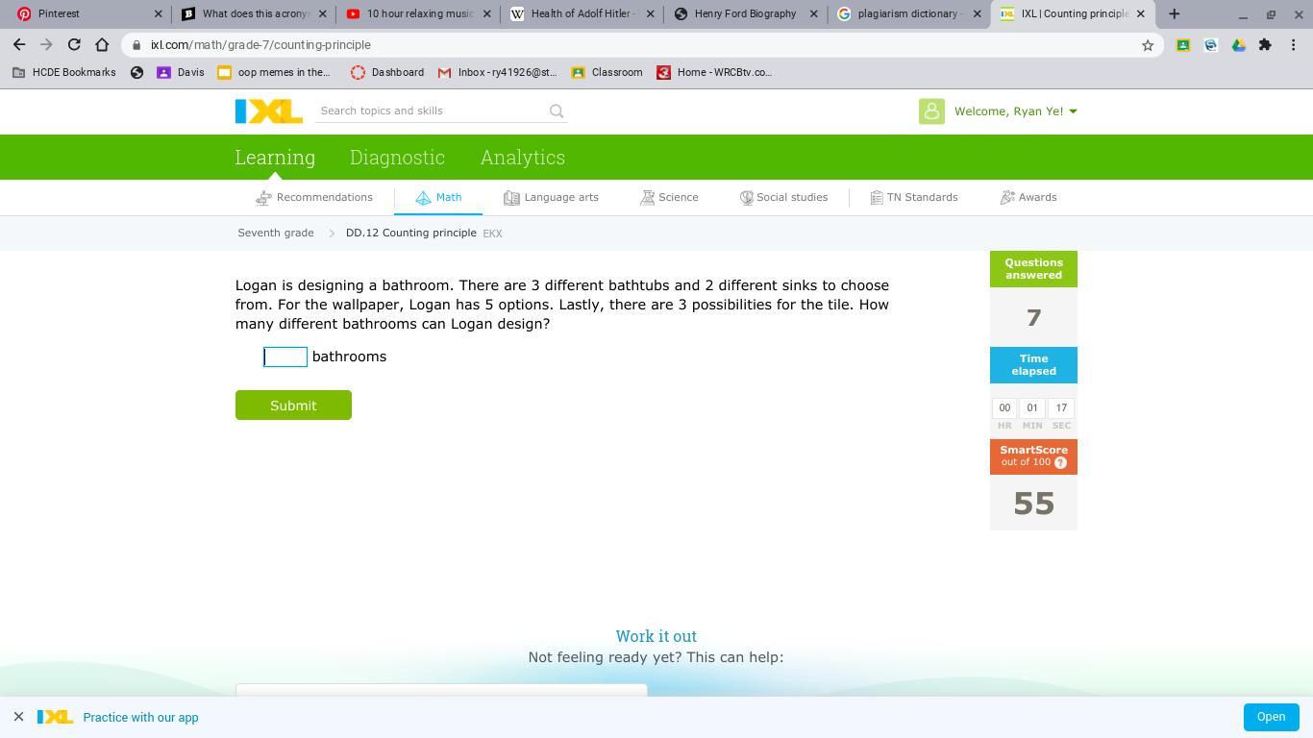Click the Work it out heading
Image resolution: width=1313 pixels, height=738 pixels.
pyautogui.click(x=656, y=636)
